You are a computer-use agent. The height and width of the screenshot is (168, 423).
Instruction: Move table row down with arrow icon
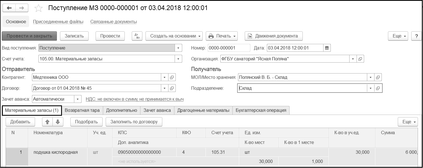[x=58, y=122]
